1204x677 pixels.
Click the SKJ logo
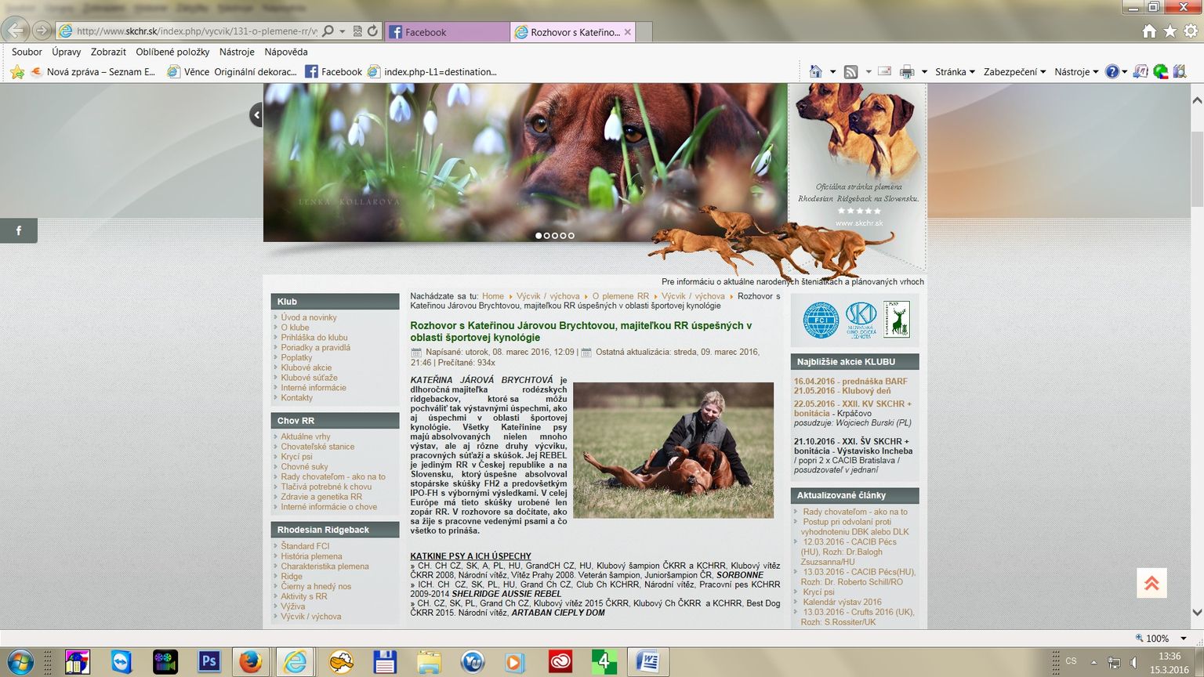(x=861, y=320)
